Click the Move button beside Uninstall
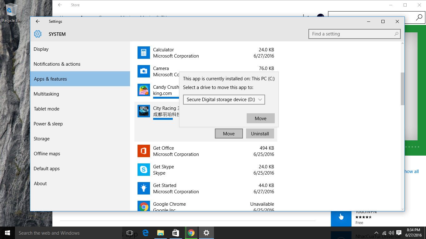426x239 pixels. [x=229, y=134]
